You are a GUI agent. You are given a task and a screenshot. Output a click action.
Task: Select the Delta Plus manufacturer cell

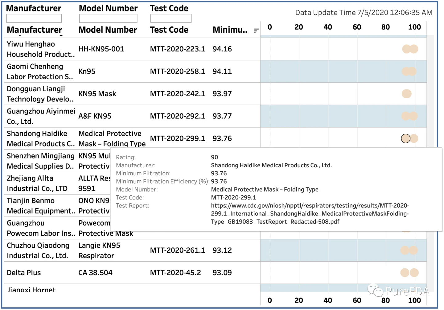(24, 273)
